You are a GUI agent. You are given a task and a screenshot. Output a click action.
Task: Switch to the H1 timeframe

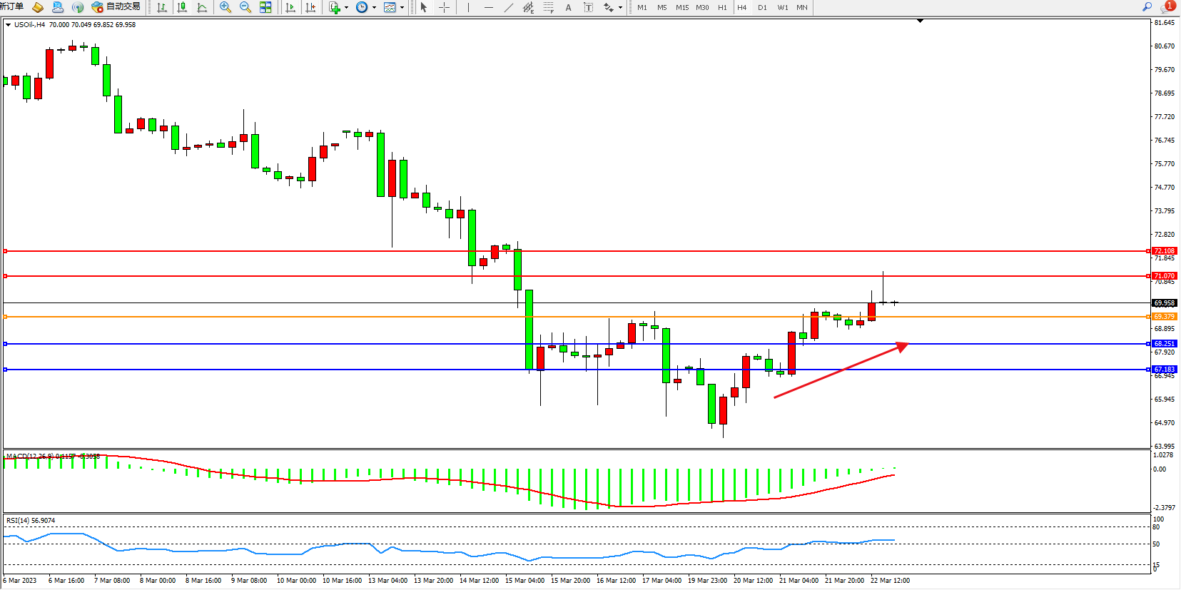tap(722, 7)
